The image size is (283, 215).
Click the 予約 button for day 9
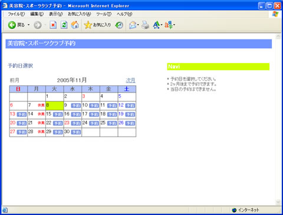76,105
